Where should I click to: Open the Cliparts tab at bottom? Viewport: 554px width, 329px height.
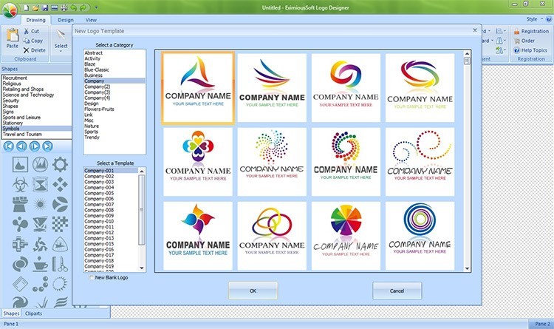(34, 313)
